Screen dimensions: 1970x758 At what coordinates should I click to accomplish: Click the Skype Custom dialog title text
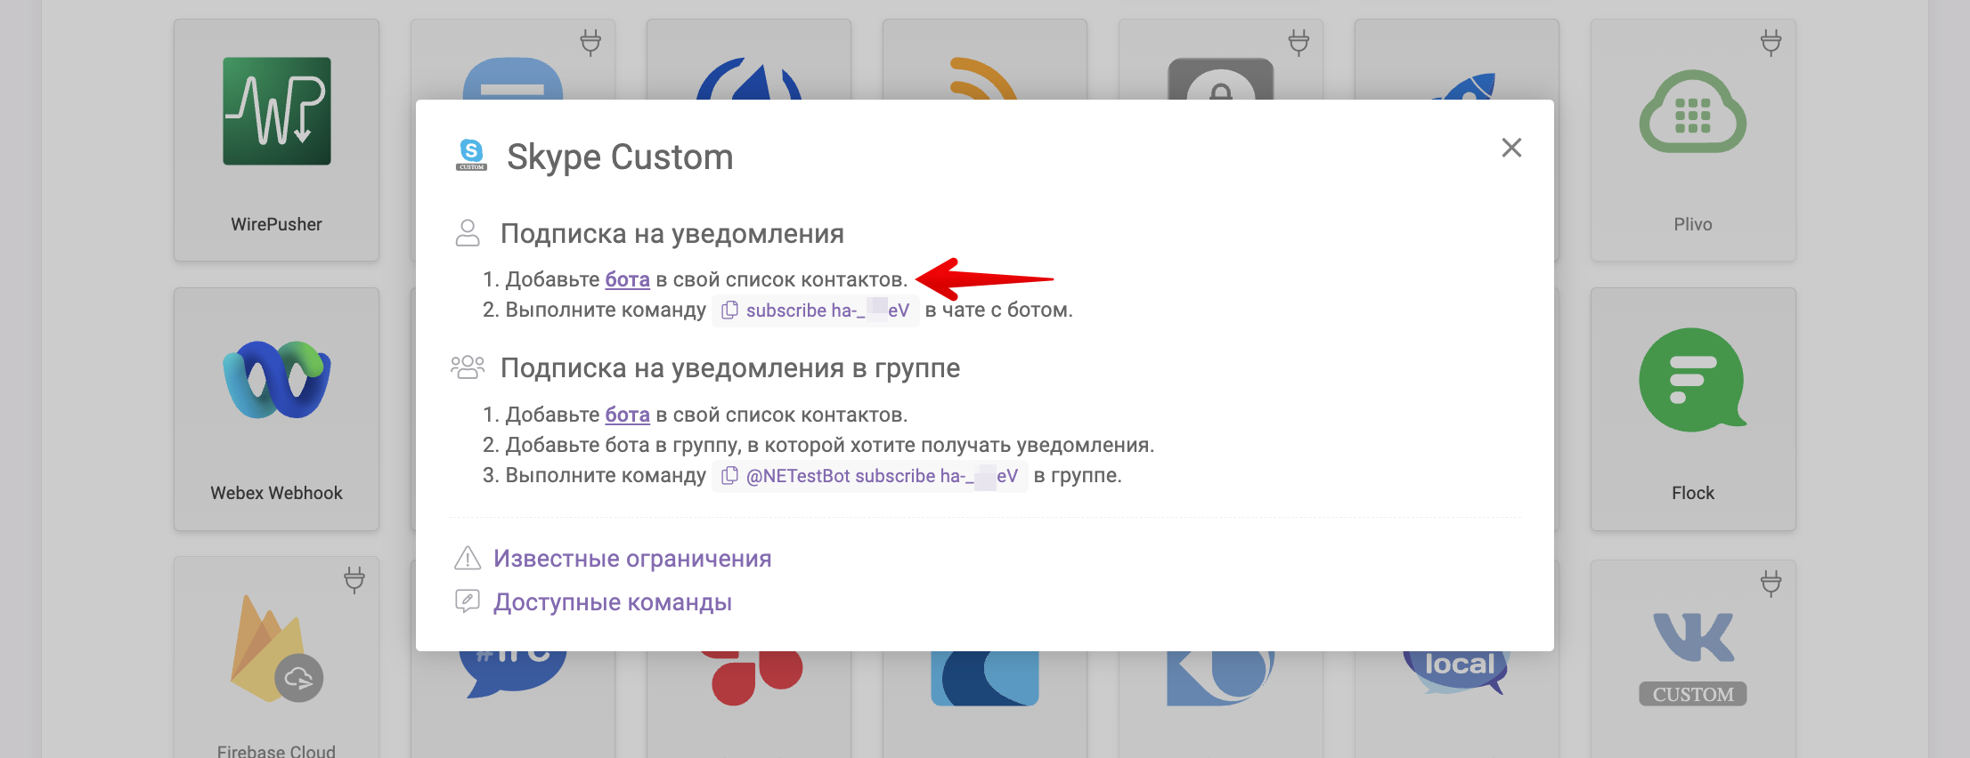click(x=620, y=157)
